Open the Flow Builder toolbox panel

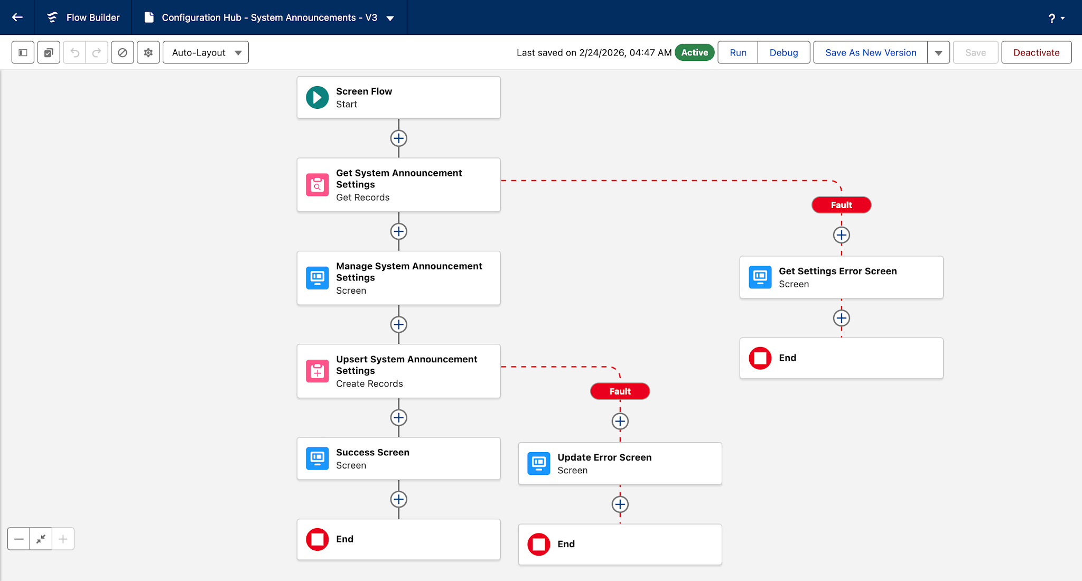pyautogui.click(x=23, y=52)
